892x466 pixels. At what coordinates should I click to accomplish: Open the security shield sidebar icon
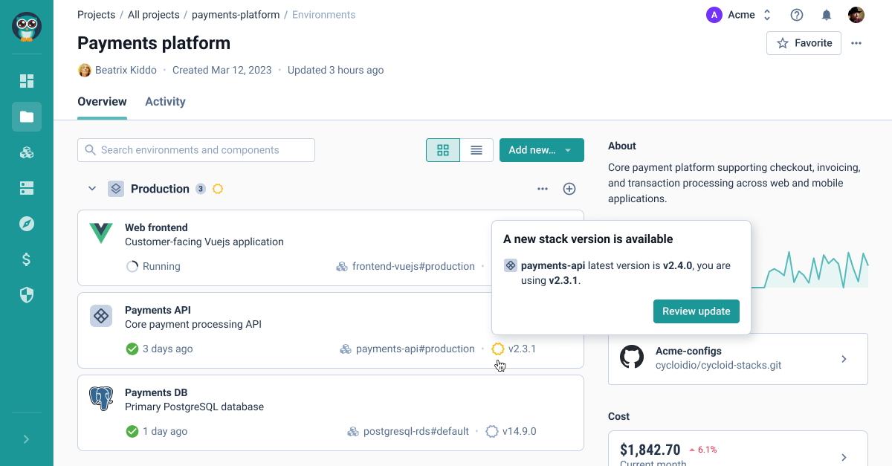27,295
